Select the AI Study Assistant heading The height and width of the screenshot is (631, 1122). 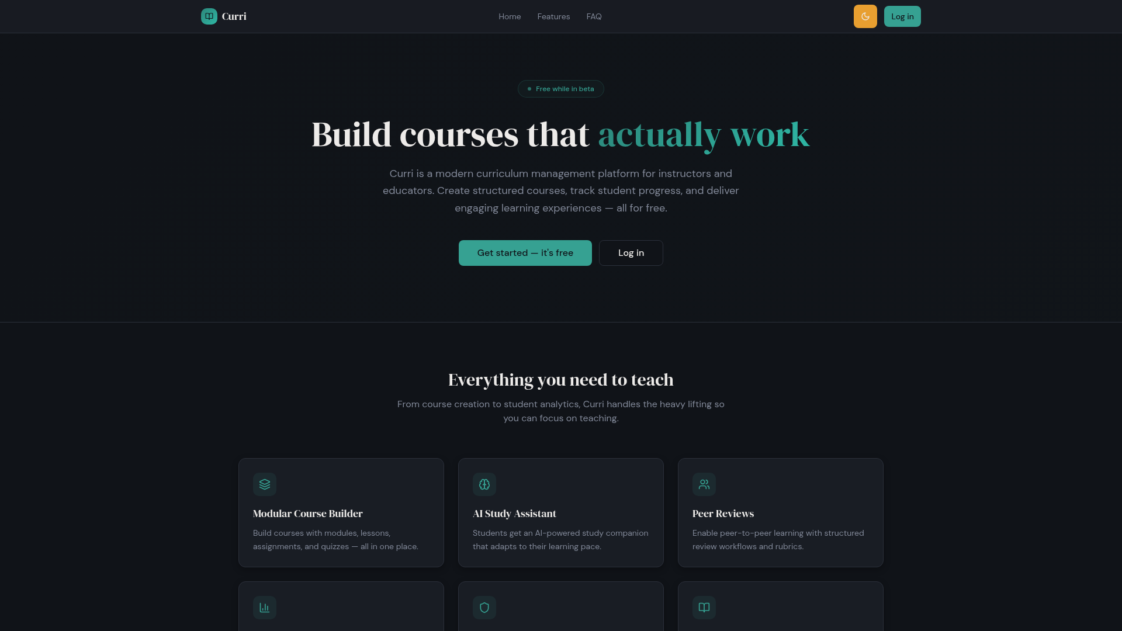[x=514, y=514]
